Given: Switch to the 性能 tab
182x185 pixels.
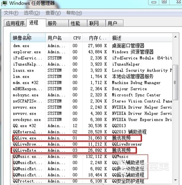Looking at the screenshot, I should point(78,23).
